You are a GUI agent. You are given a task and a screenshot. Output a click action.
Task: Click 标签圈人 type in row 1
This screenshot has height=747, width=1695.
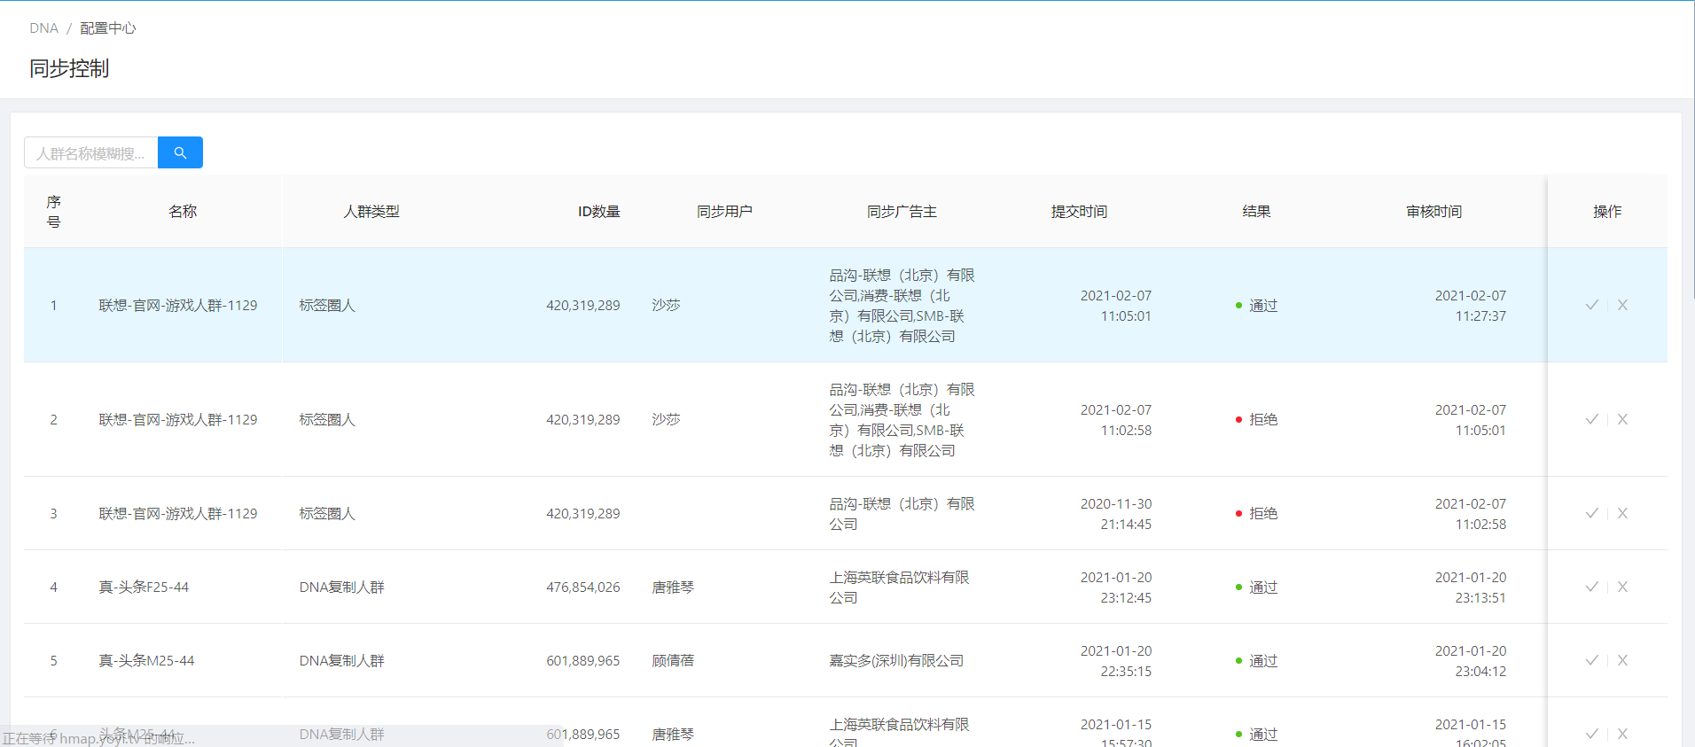[327, 305]
